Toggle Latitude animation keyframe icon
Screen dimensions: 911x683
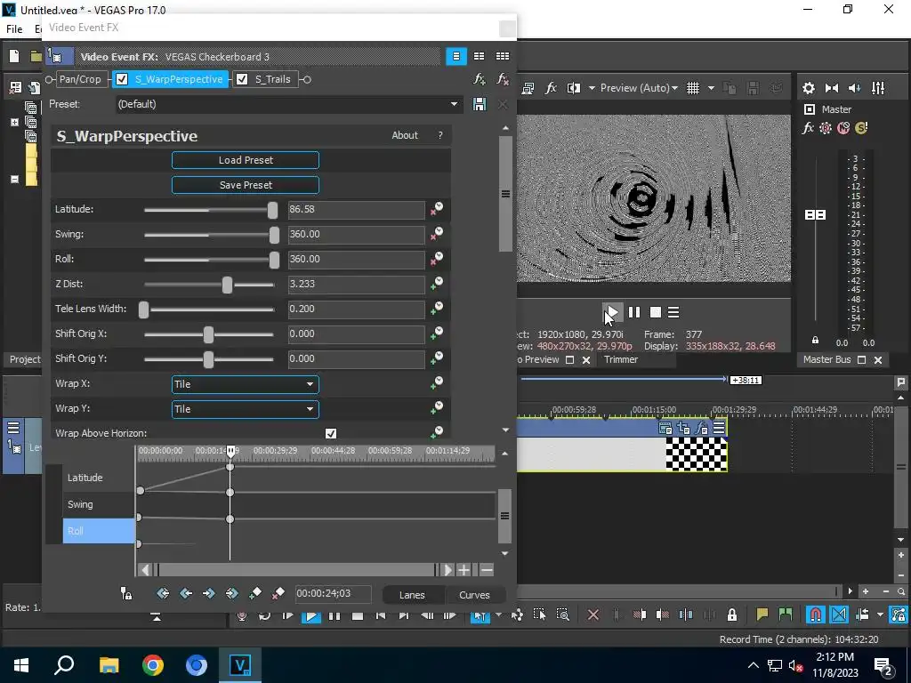pyautogui.click(x=436, y=209)
